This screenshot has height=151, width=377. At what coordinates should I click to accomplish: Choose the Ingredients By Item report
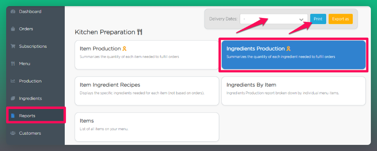(293, 91)
